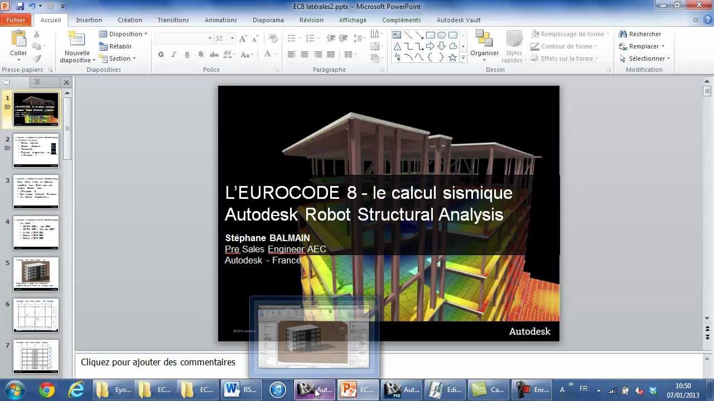Toggle bold (G) formatting

click(x=161, y=55)
